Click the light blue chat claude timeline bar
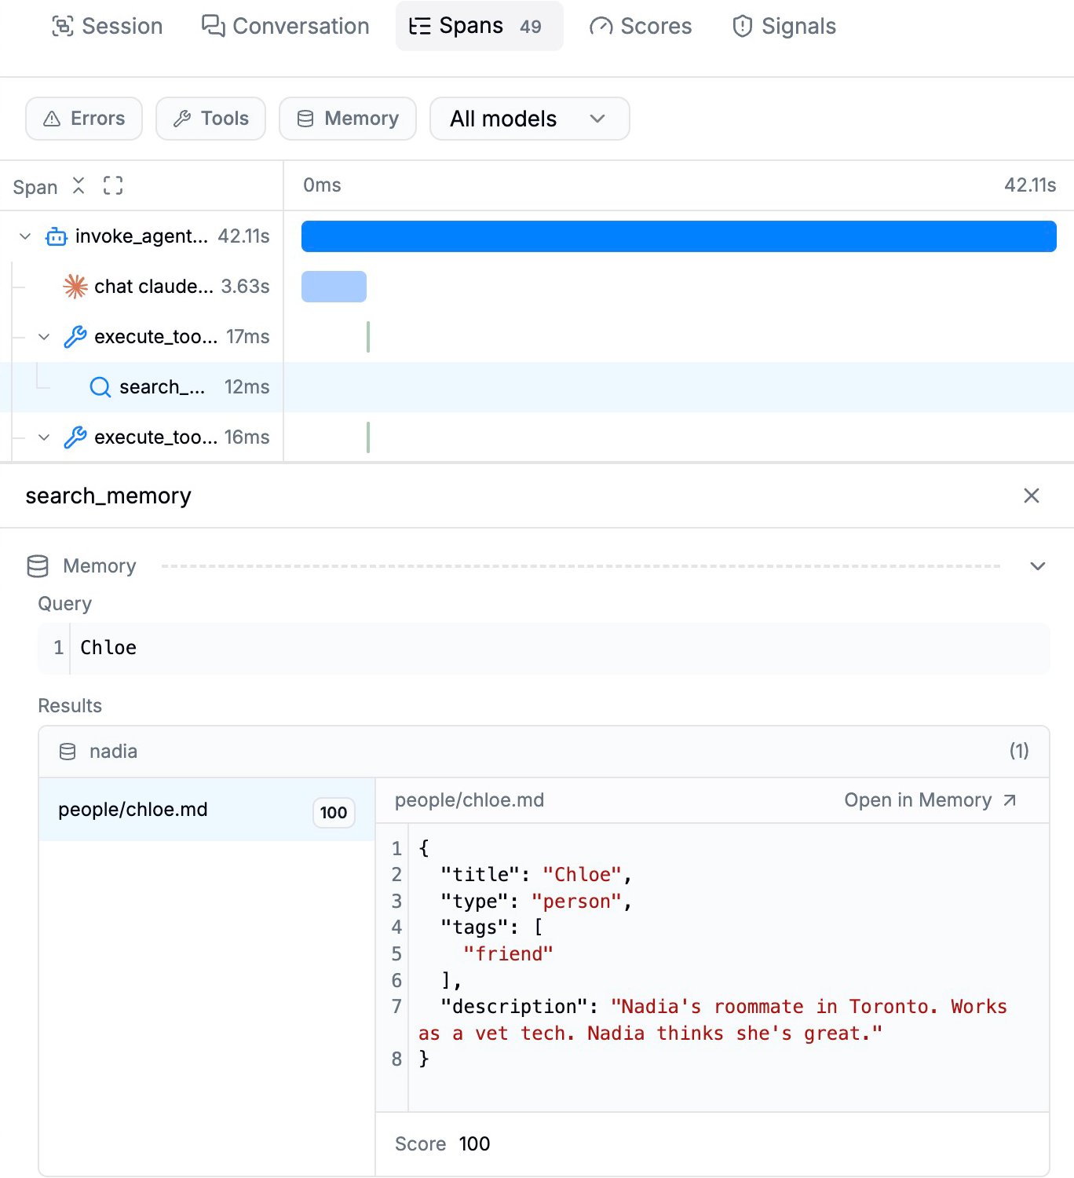The width and height of the screenshot is (1074, 1178). [334, 287]
